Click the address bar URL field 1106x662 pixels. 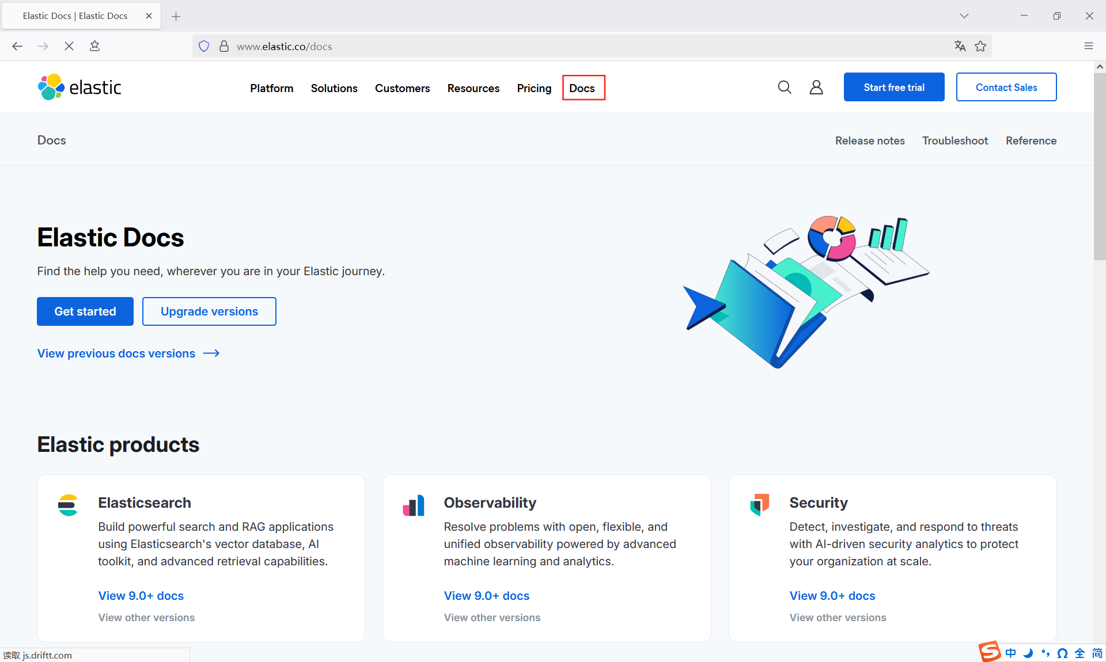click(x=518, y=46)
